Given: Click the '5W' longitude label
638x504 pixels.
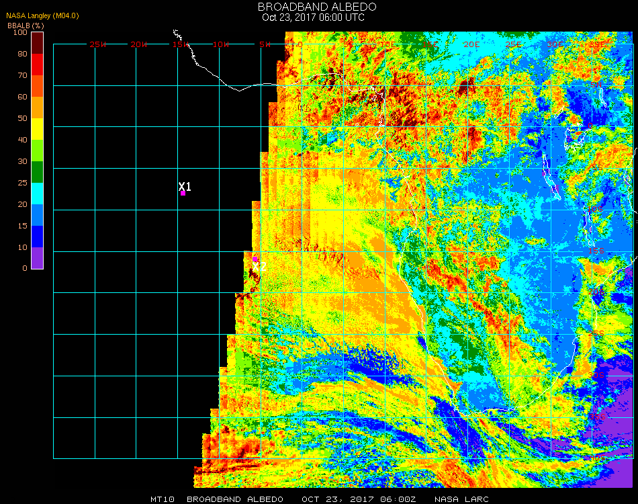Looking at the screenshot, I should coord(265,44).
